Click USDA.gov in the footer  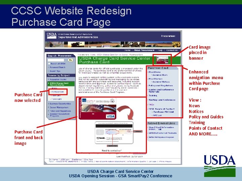65,160
